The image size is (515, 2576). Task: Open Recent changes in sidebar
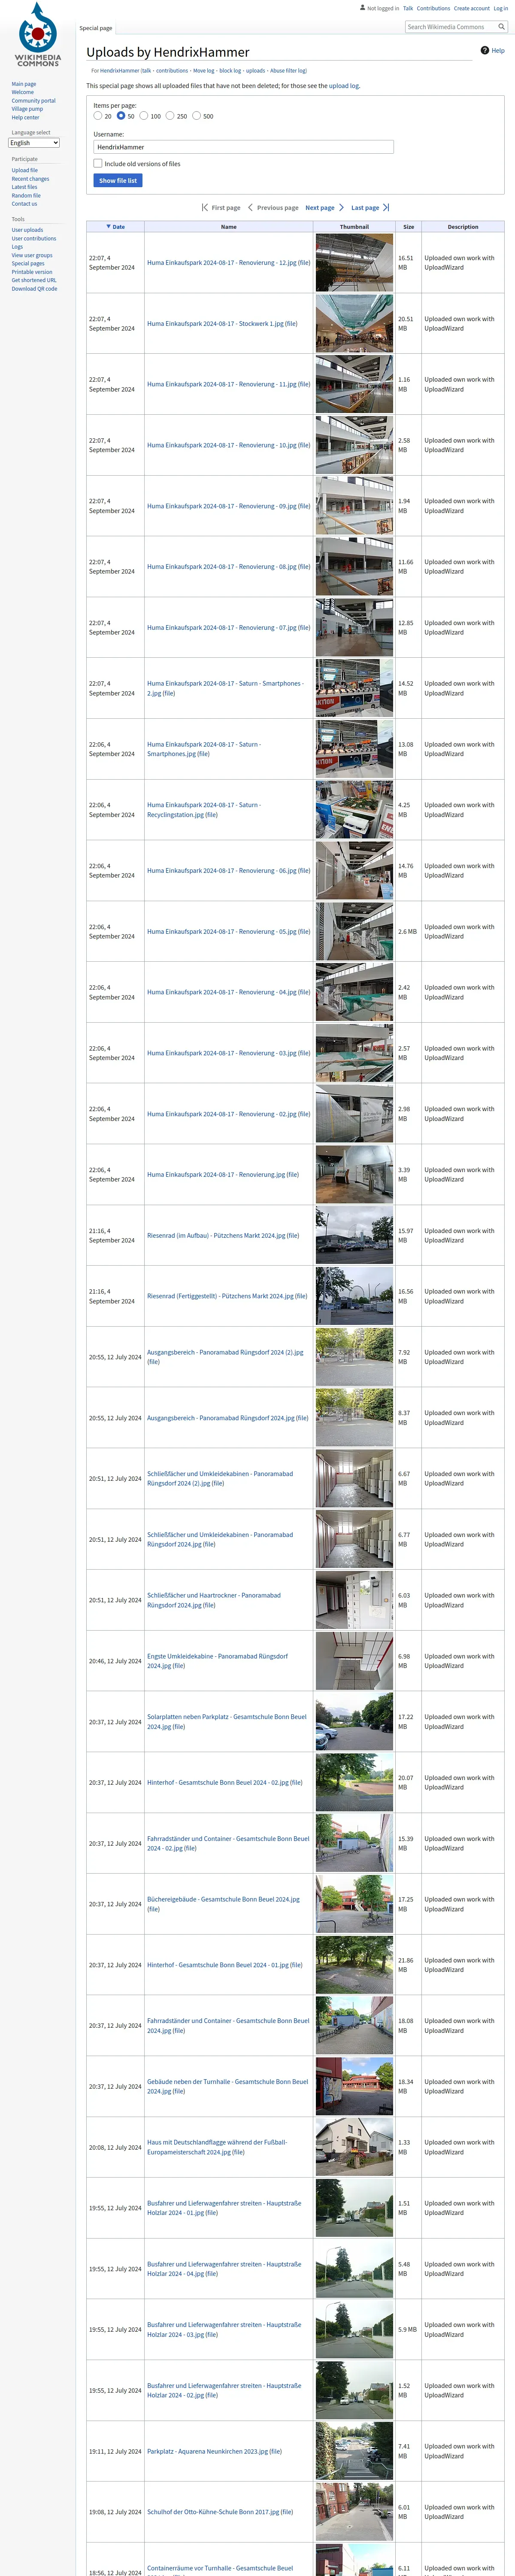[x=30, y=179]
